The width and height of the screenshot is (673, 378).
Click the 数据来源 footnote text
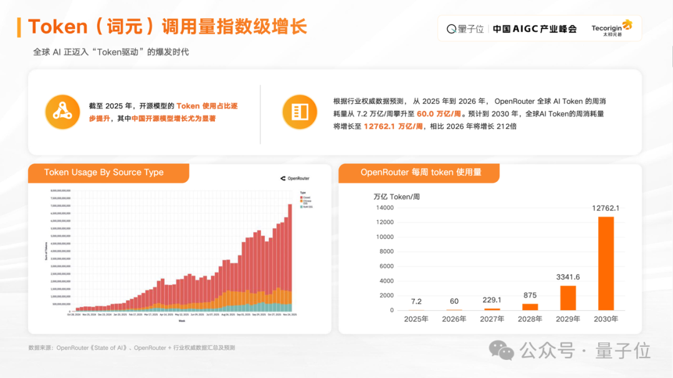[x=131, y=347]
